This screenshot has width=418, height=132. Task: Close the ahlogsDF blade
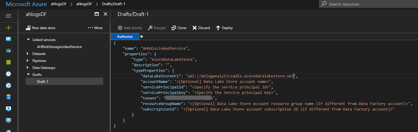click(x=105, y=14)
